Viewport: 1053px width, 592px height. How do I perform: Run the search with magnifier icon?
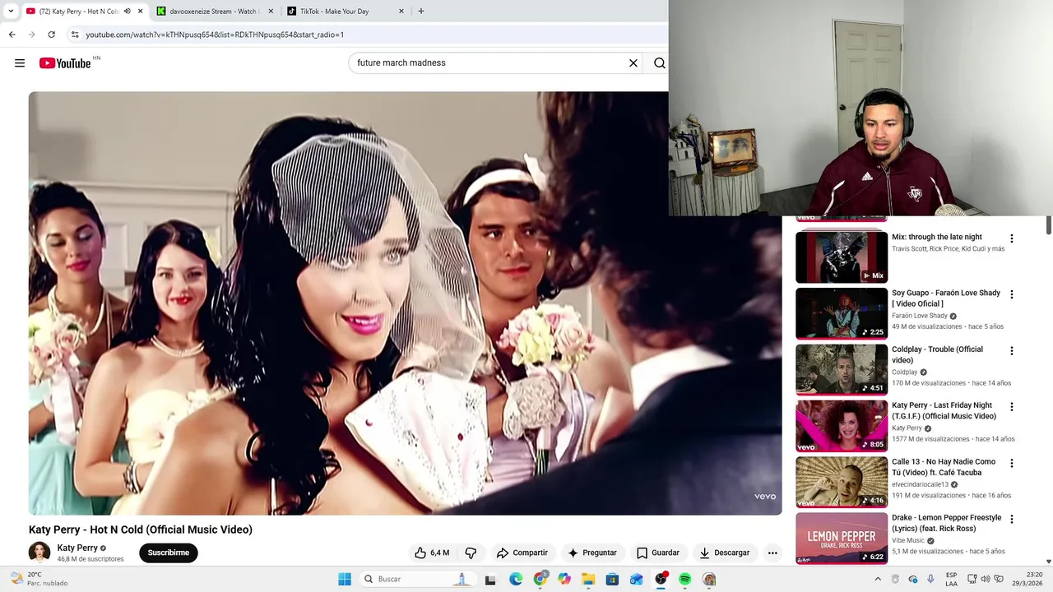(x=659, y=63)
